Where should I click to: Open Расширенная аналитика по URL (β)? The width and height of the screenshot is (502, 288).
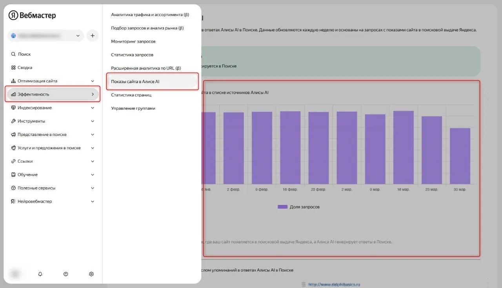[x=146, y=68]
